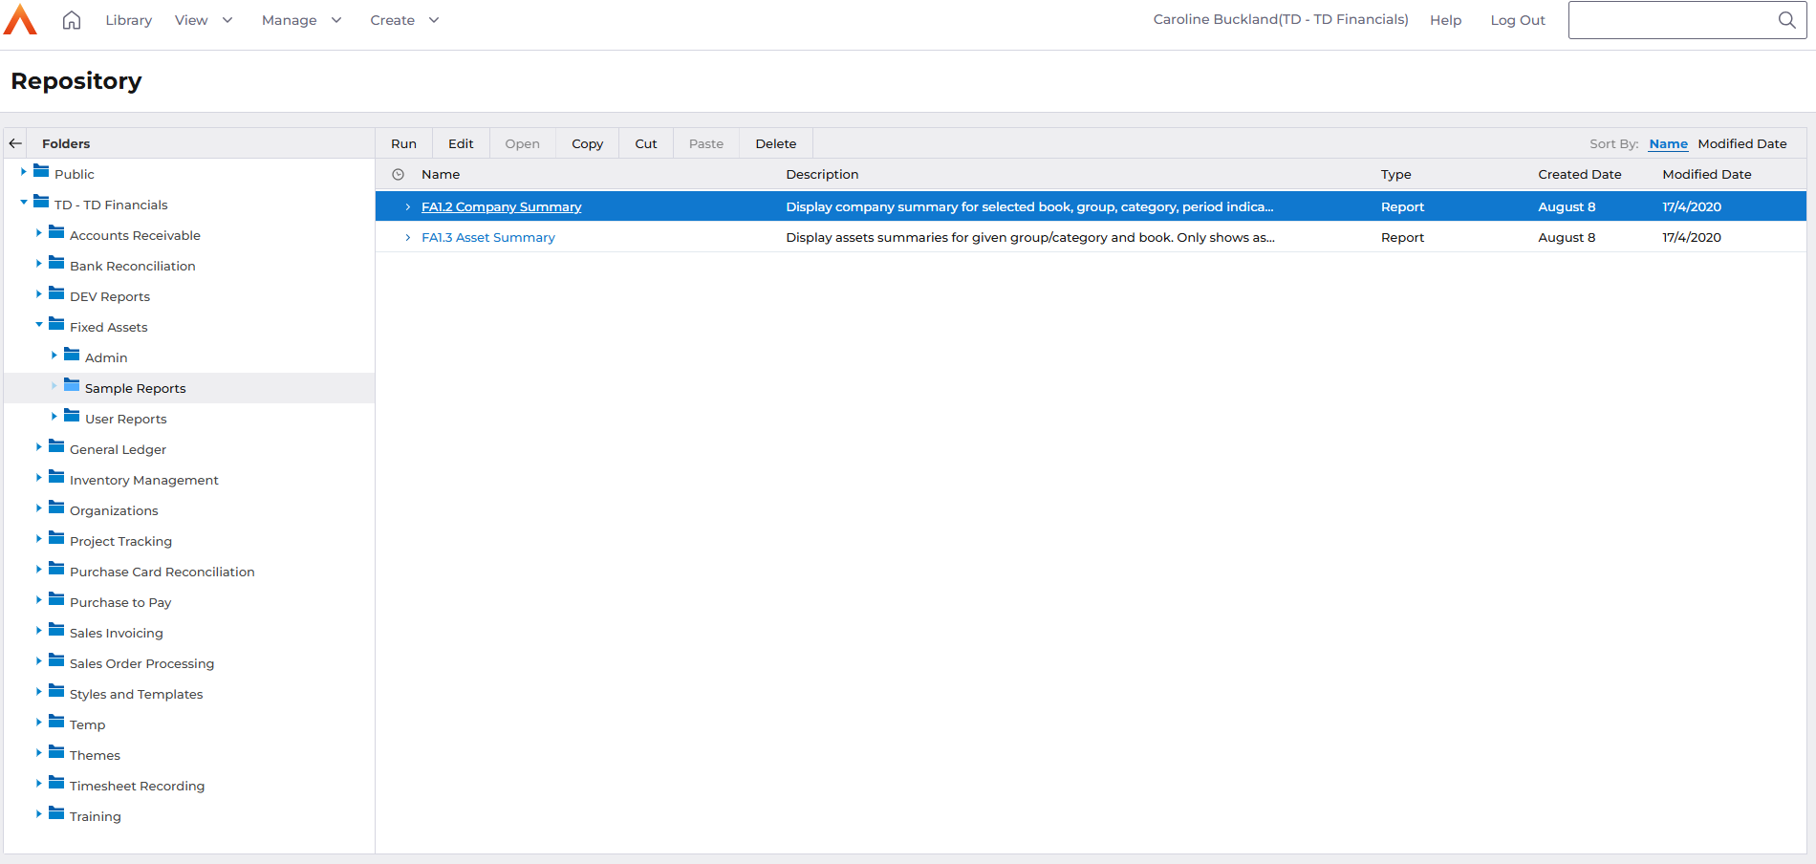Click the Cut toolbar button
Image resolution: width=1816 pixels, height=864 pixels.
click(646, 143)
